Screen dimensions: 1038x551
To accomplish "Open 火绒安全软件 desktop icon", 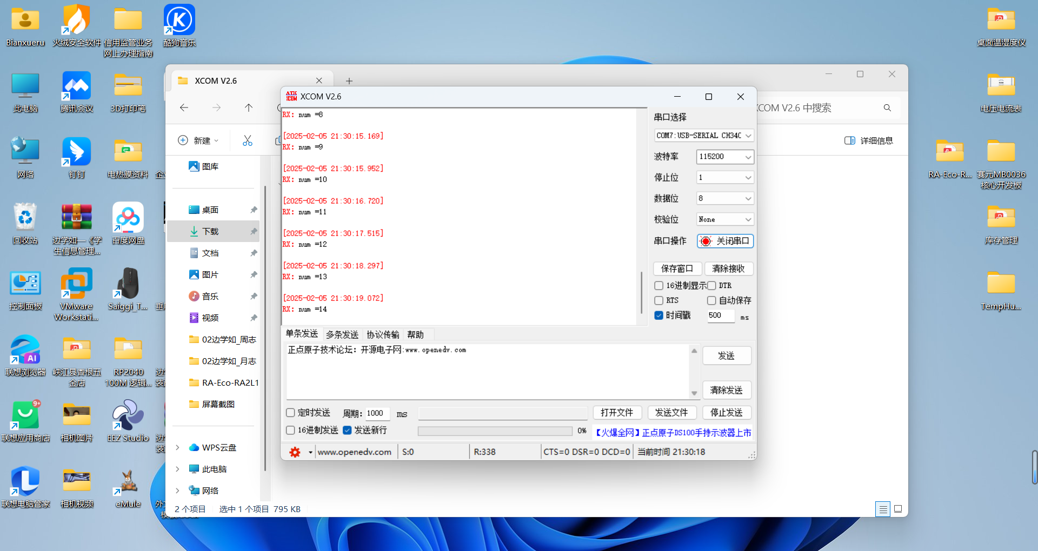I will click(77, 25).
